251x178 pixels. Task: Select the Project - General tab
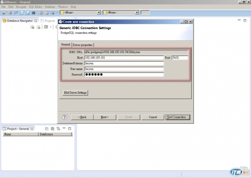pyautogui.click(x=18, y=129)
